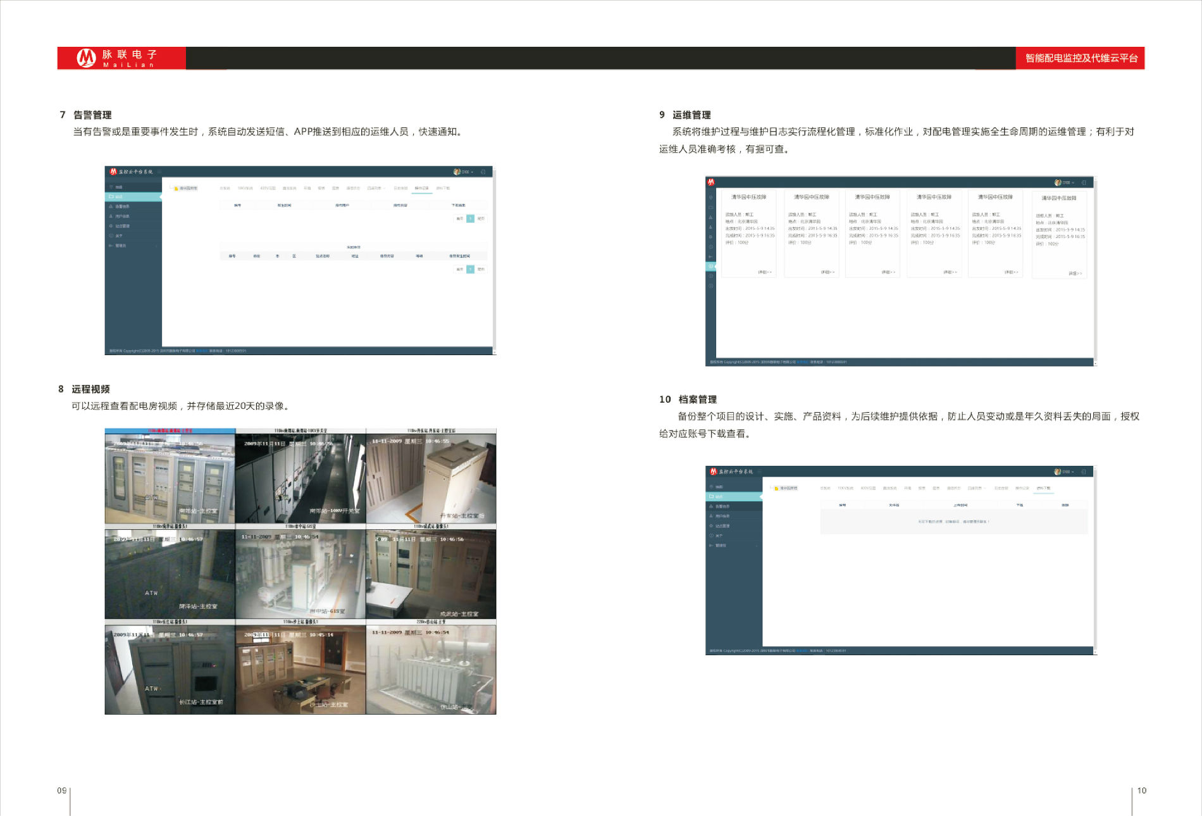Image resolution: width=1202 pixels, height=816 pixels.
Task: Click page 1 button in upper alarm pagination
Action: [x=470, y=218]
